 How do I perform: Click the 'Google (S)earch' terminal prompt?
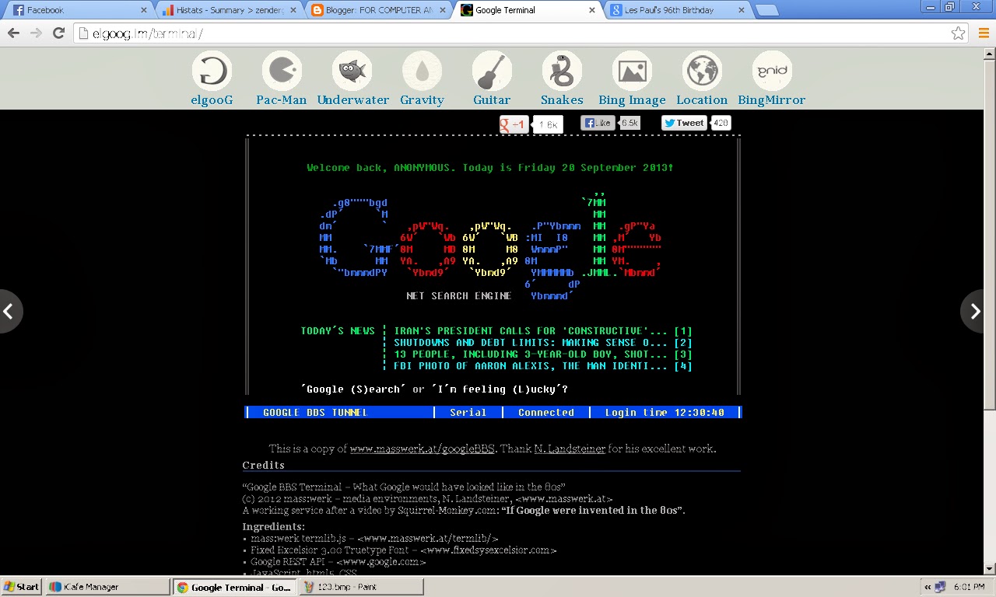tap(353, 389)
